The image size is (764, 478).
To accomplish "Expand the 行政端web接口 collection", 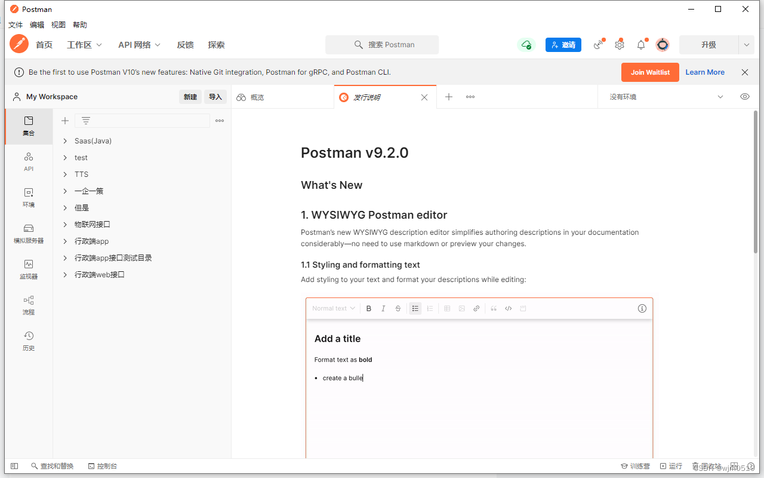I will pyautogui.click(x=65, y=275).
